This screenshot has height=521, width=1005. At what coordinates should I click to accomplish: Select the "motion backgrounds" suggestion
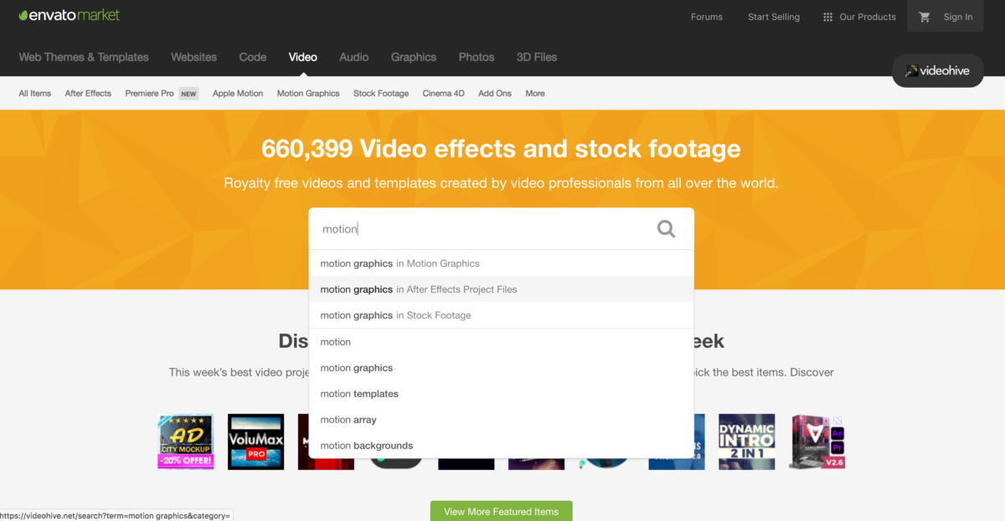[x=502, y=446]
